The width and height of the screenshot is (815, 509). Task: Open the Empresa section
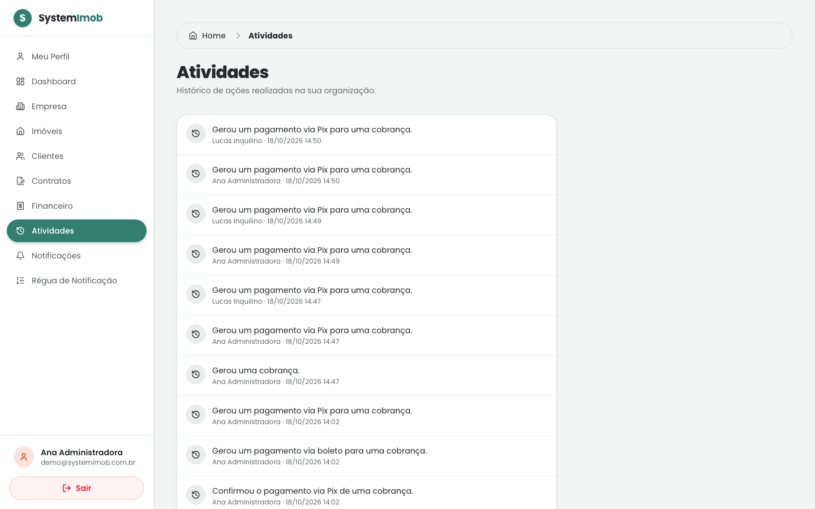pos(76,106)
